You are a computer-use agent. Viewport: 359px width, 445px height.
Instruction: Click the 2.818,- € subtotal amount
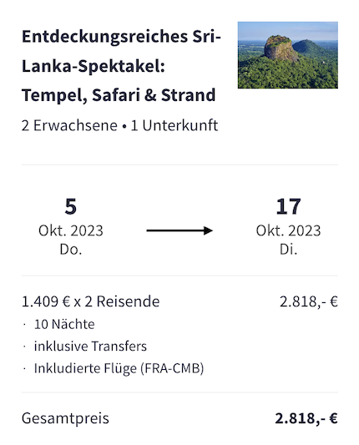tap(309, 301)
